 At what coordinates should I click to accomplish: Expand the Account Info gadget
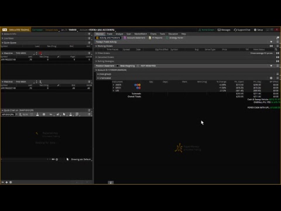point(2,34)
